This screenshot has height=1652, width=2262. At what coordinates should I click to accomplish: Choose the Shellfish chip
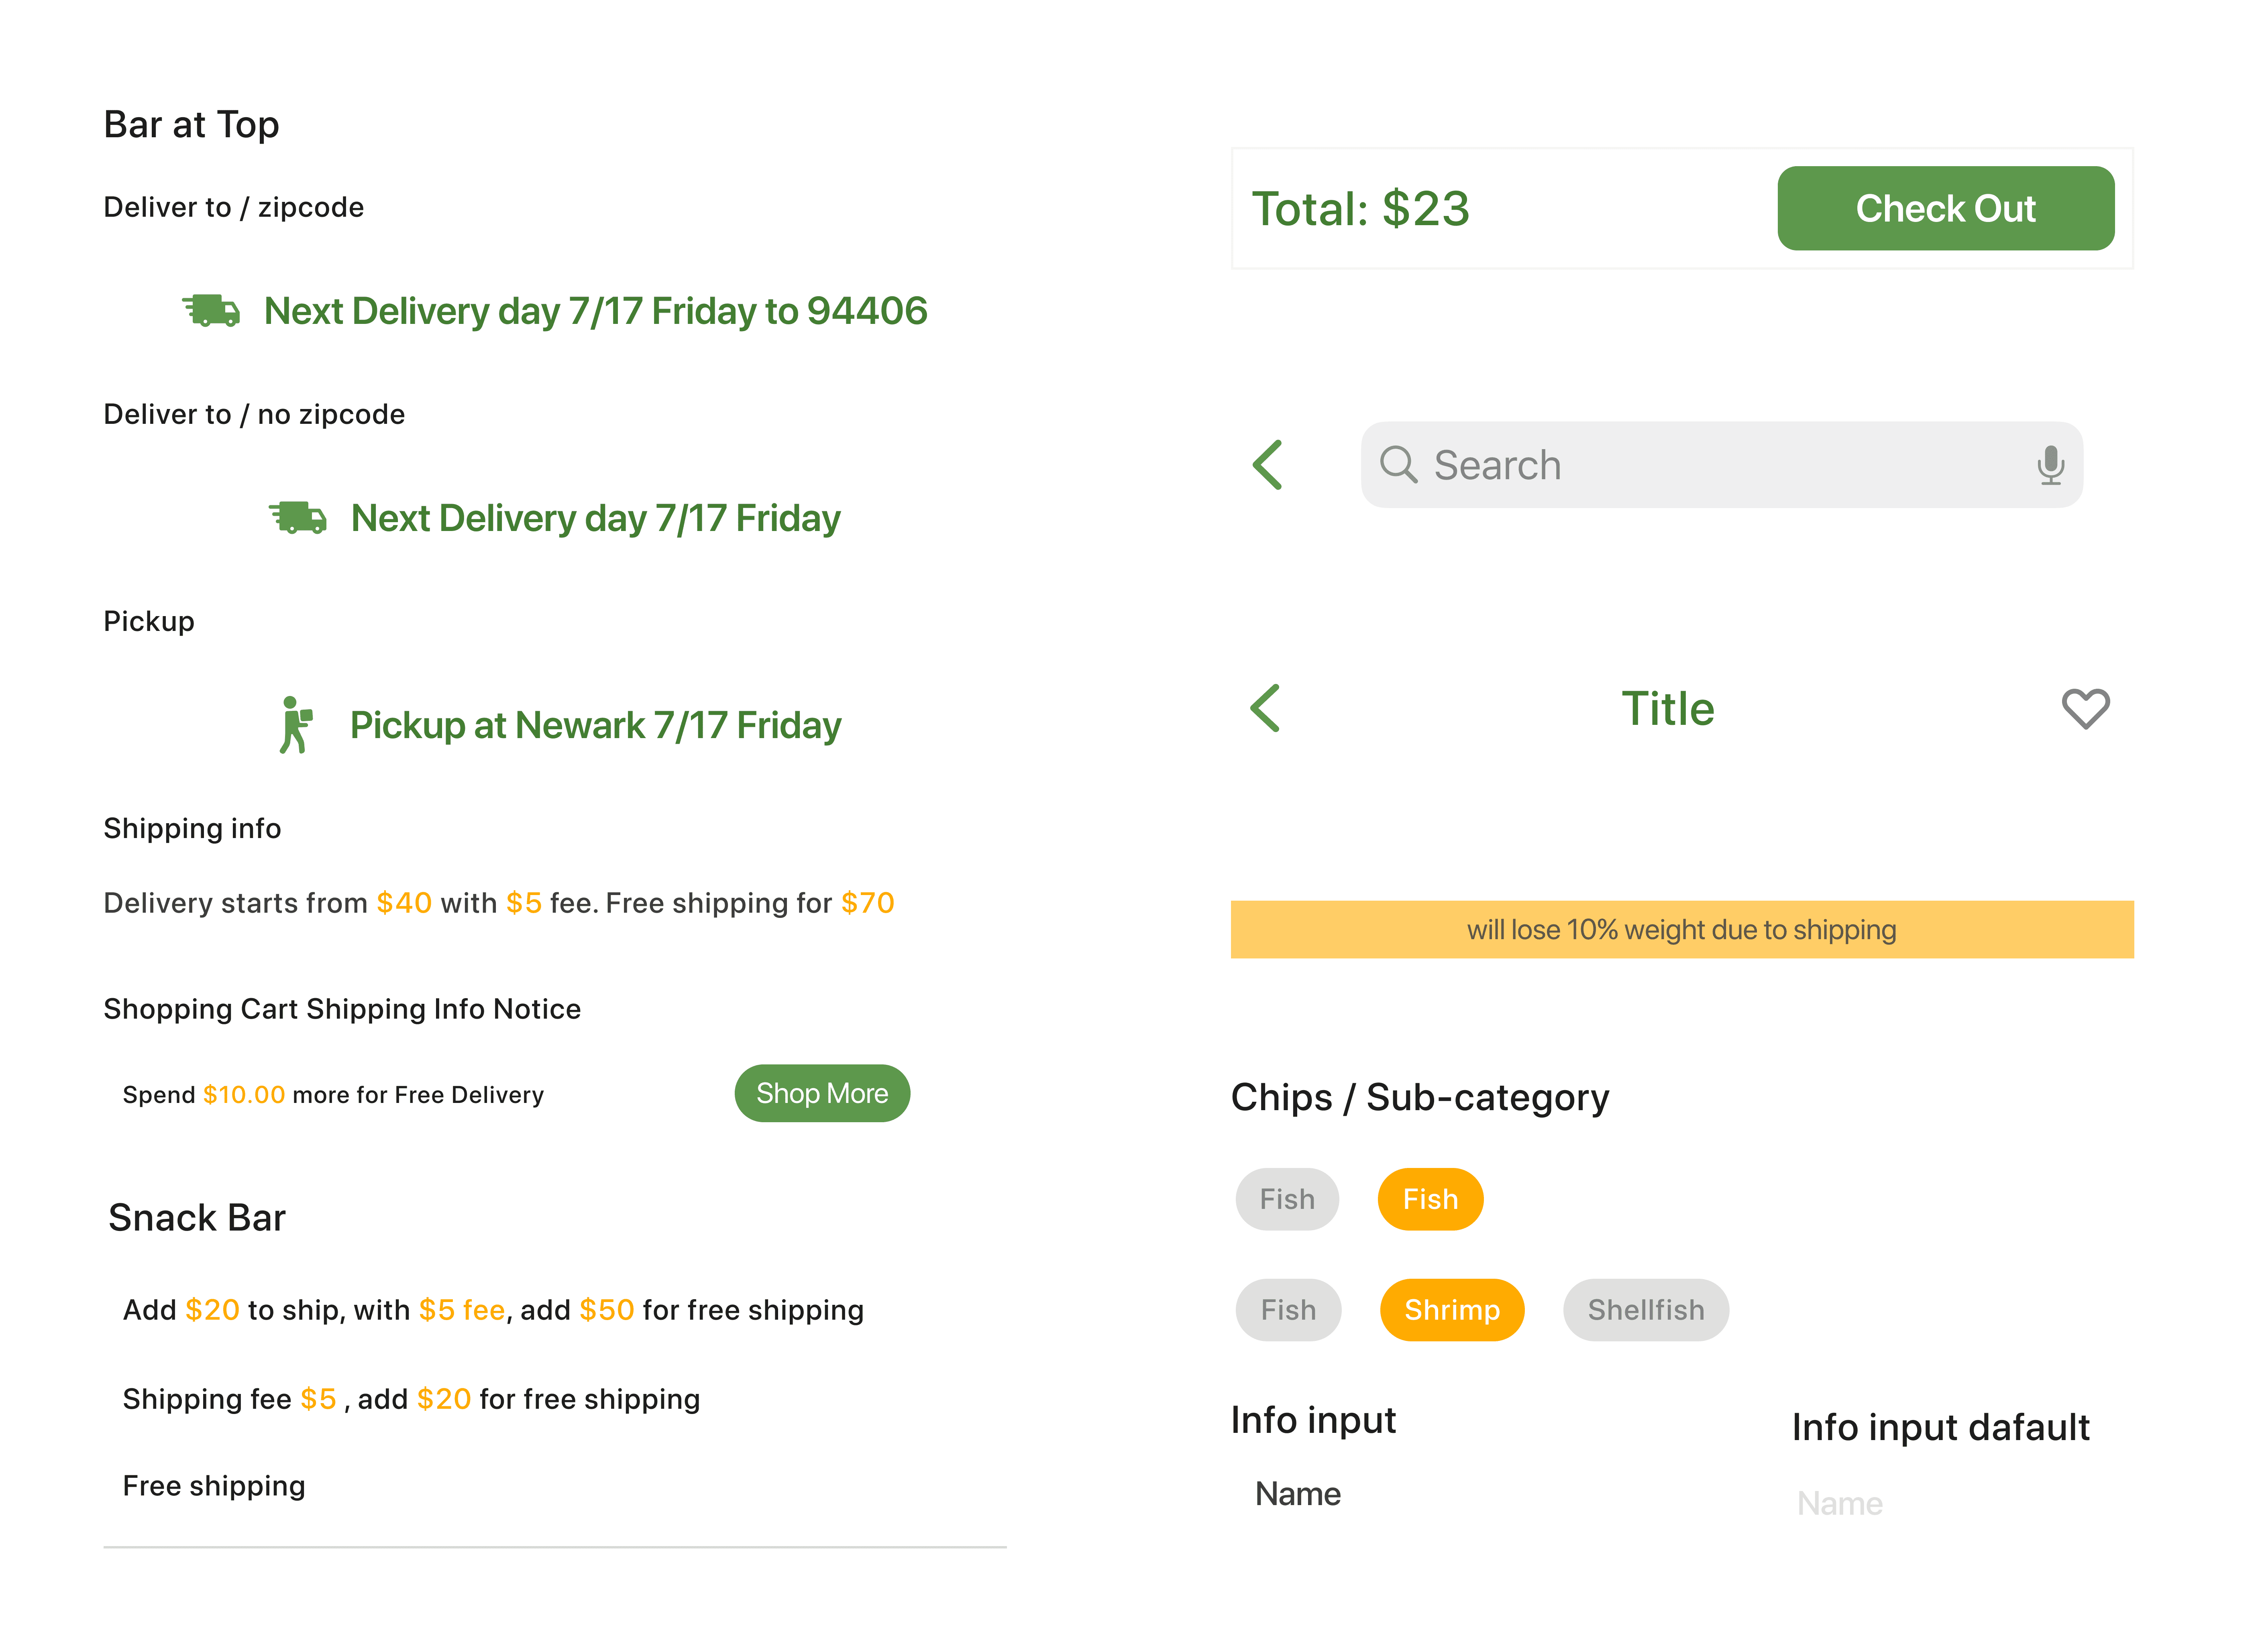click(1646, 1310)
